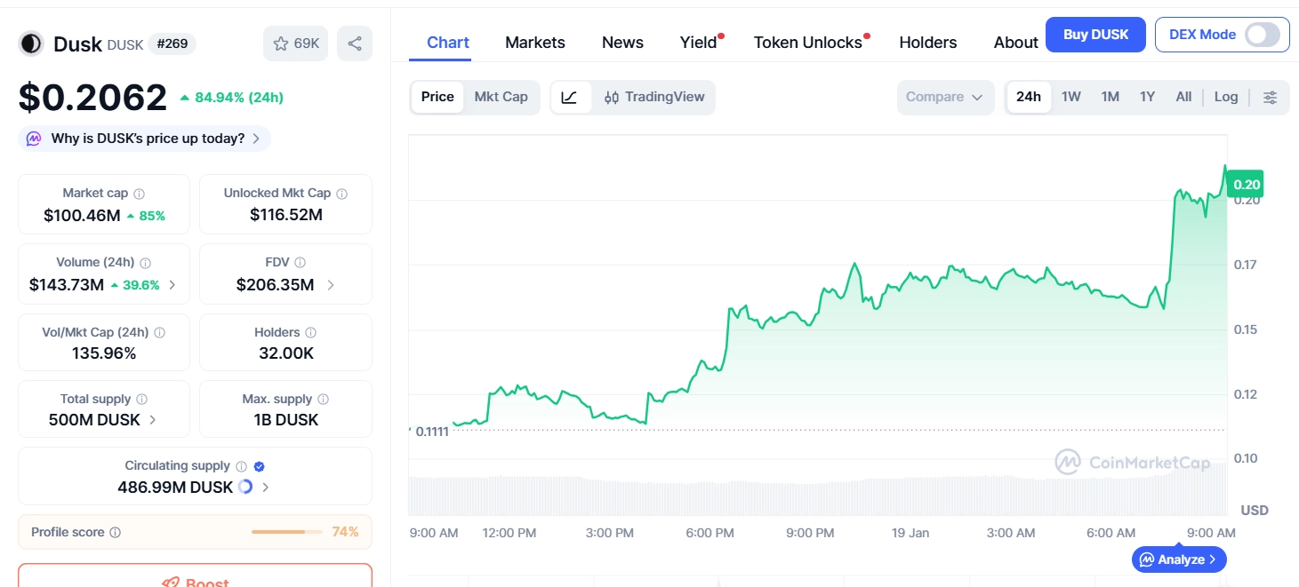Switch the chart to Log scale
Image resolution: width=1299 pixels, height=587 pixels.
[1226, 97]
